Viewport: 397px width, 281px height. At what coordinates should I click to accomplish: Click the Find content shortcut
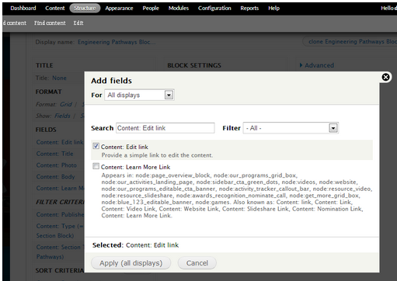click(50, 23)
